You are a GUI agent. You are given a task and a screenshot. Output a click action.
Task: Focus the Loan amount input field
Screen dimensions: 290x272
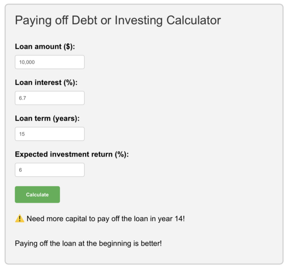(x=50, y=62)
